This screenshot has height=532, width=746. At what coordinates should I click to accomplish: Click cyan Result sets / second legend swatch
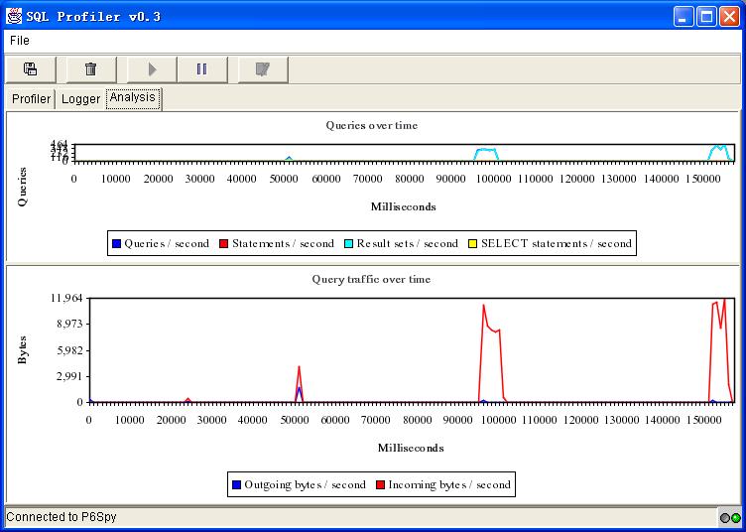point(349,243)
